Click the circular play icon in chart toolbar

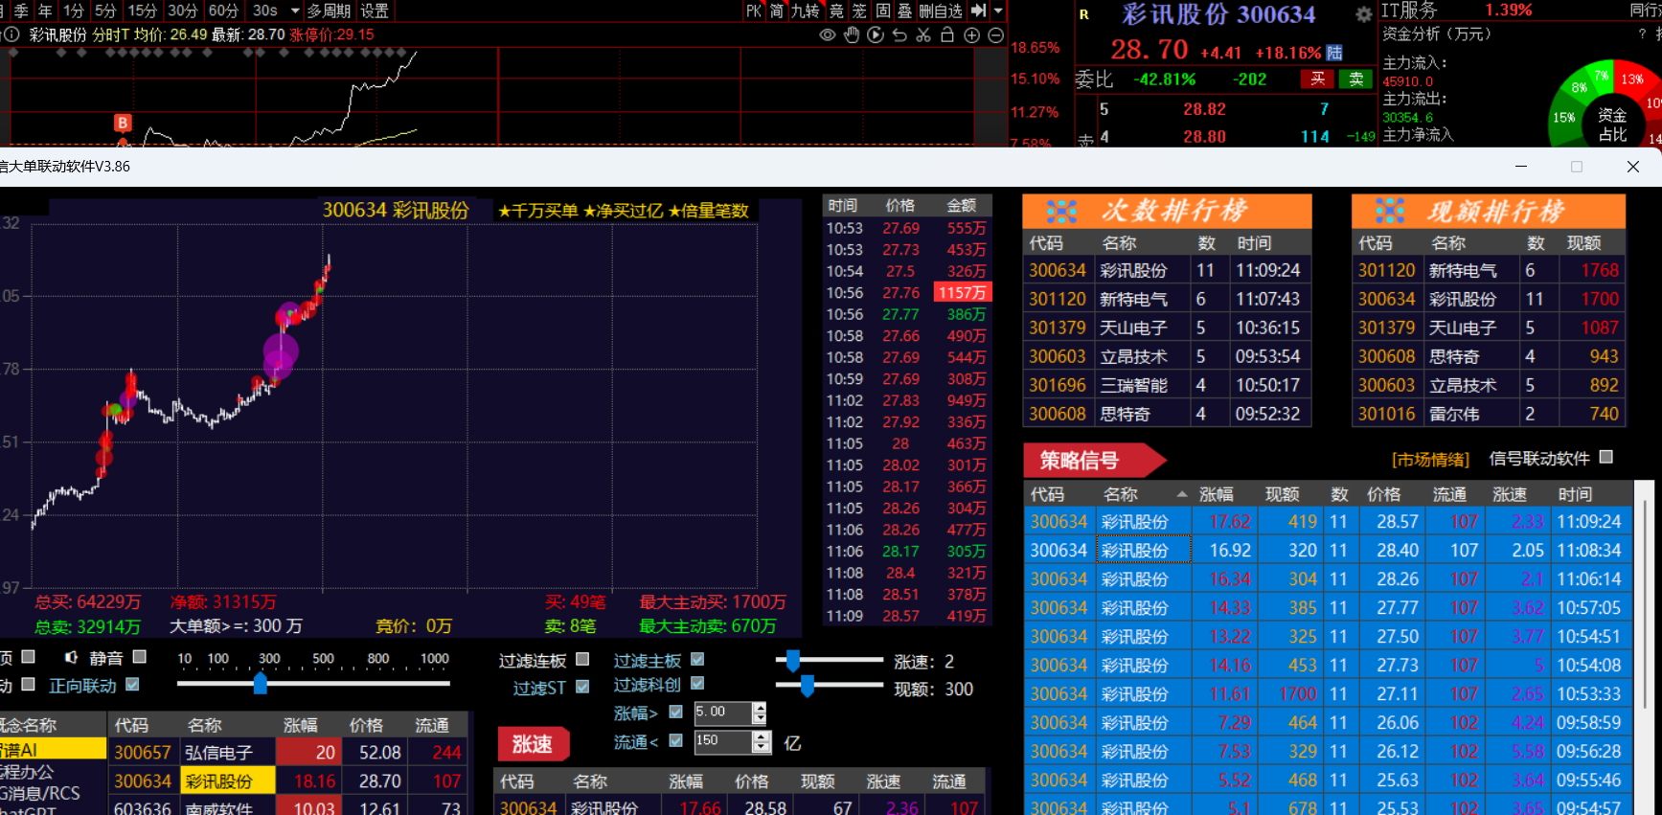click(876, 34)
